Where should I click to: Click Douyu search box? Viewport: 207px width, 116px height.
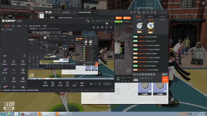[69, 12]
